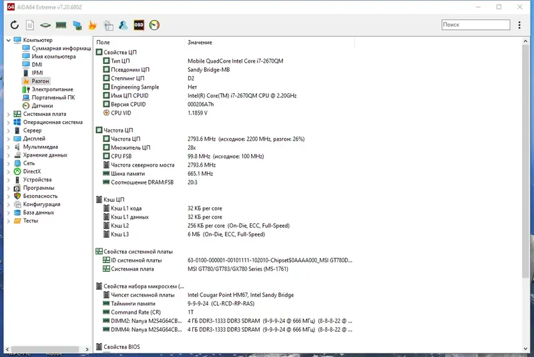This screenshot has height=357, width=534.
Task: Select Суммарная информация in the tree
Action: (57, 48)
